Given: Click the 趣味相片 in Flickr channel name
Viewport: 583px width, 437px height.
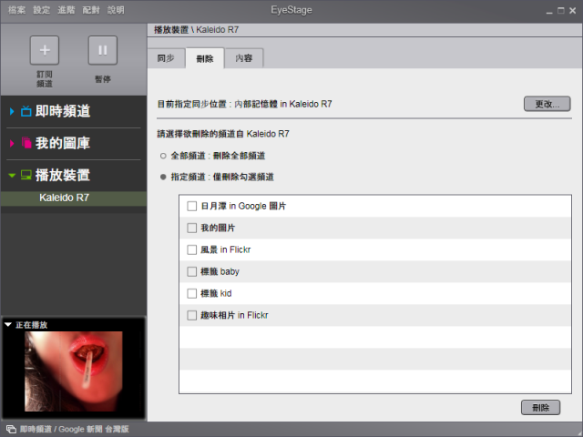Looking at the screenshot, I should click(234, 316).
